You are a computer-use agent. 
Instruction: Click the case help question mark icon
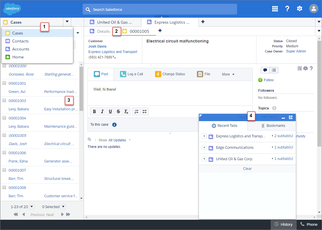click(x=311, y=68)
